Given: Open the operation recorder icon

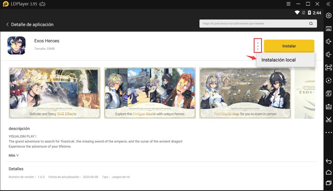Looking at the screenshot, I should [328, 80].
